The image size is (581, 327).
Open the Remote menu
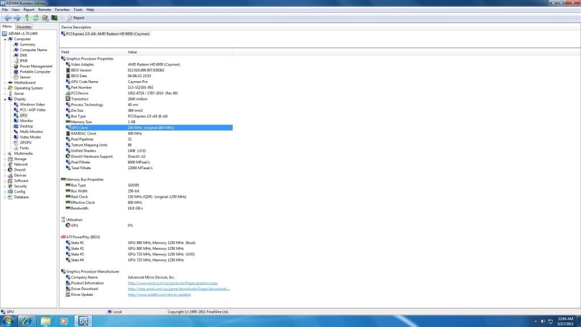pyautogui.click(x=44, y=10)
